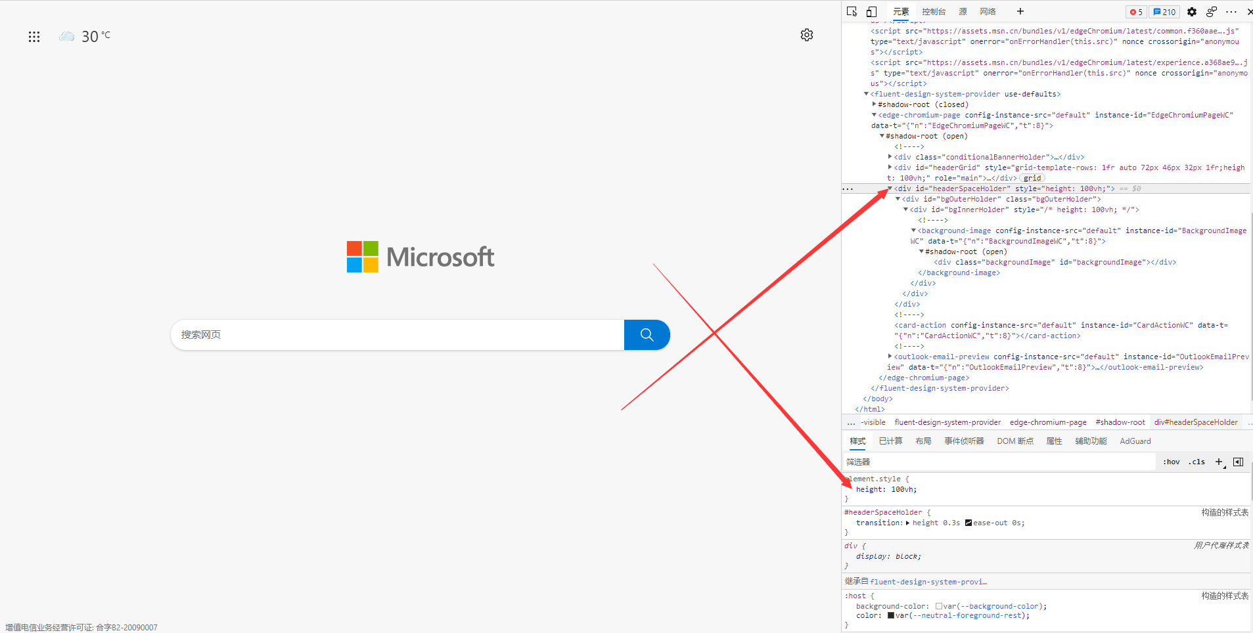Click the three-dots gutter on selected DOM row
Viewport: 1253px width, 633px height.
click(848, 189)
